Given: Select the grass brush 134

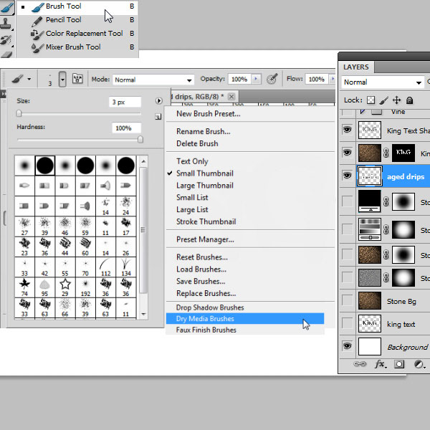Looking at the screenshot, I should point(126,267).
